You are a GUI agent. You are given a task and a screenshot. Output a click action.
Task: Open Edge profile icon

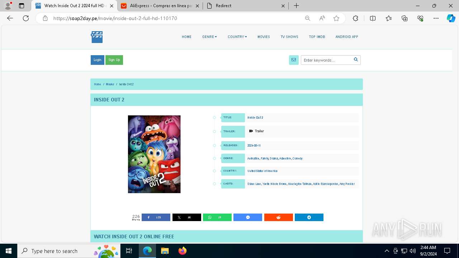point(8,6)
